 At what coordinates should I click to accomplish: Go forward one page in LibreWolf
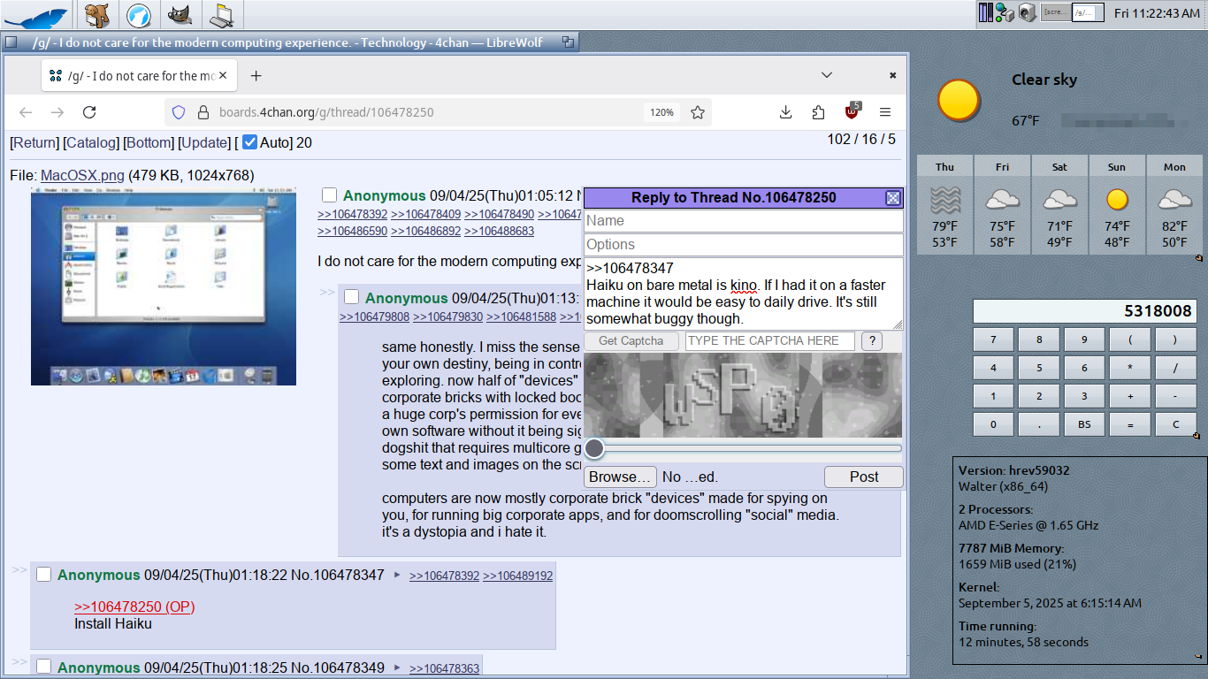57,112
